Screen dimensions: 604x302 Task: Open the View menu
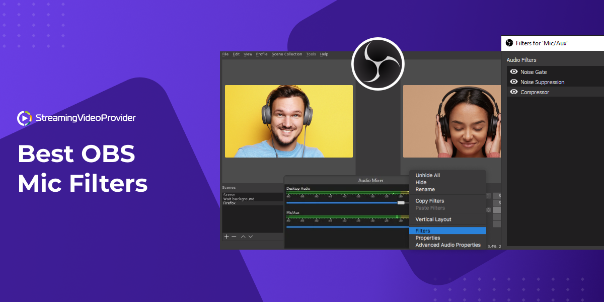point(248,54)
